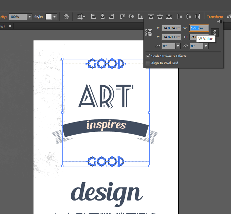This screenshot has width=231, height=214.
Task: Enable Align to Pixel Grid
Action: tap(148, 63)
